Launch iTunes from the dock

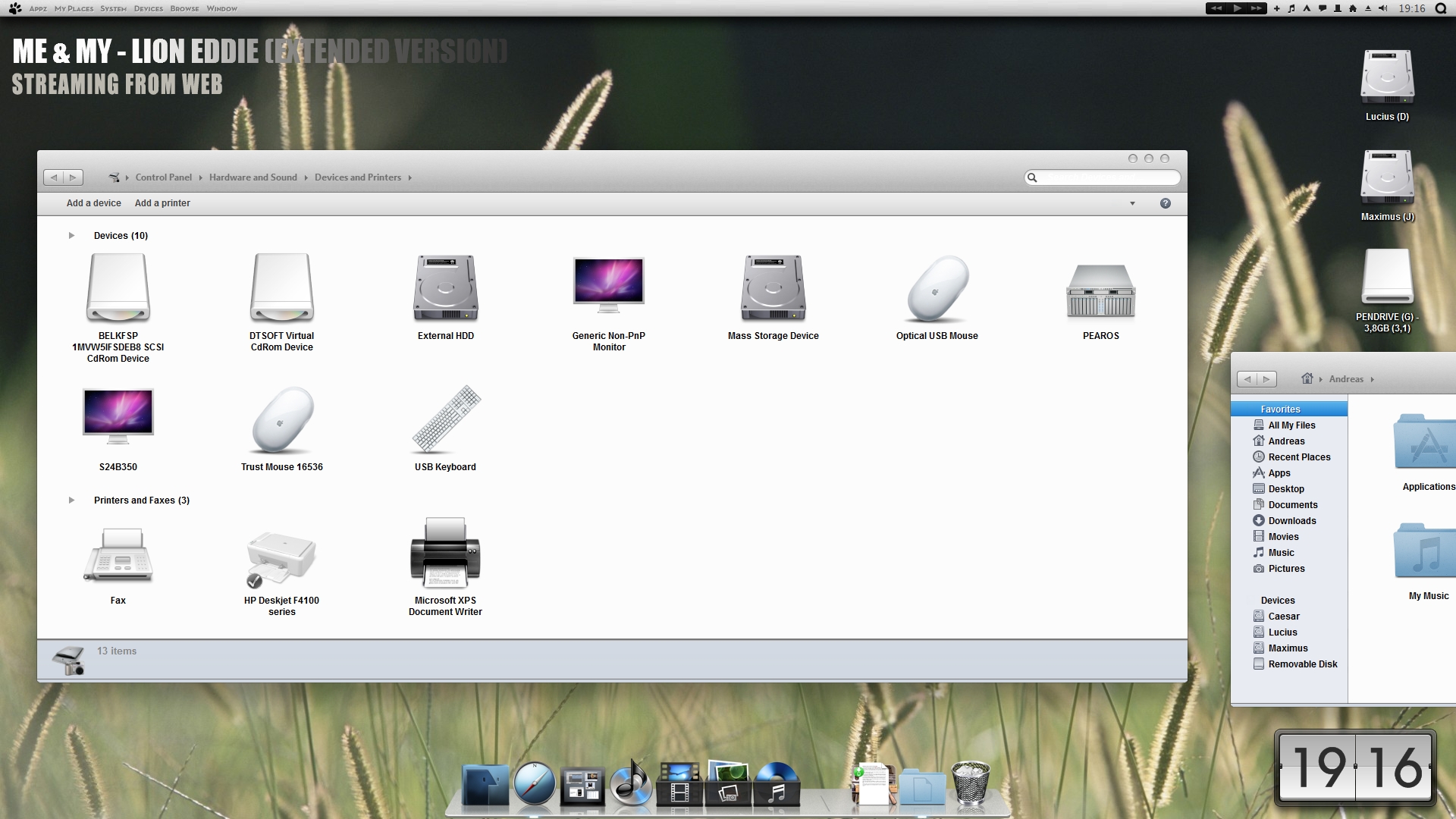point(631,782)
